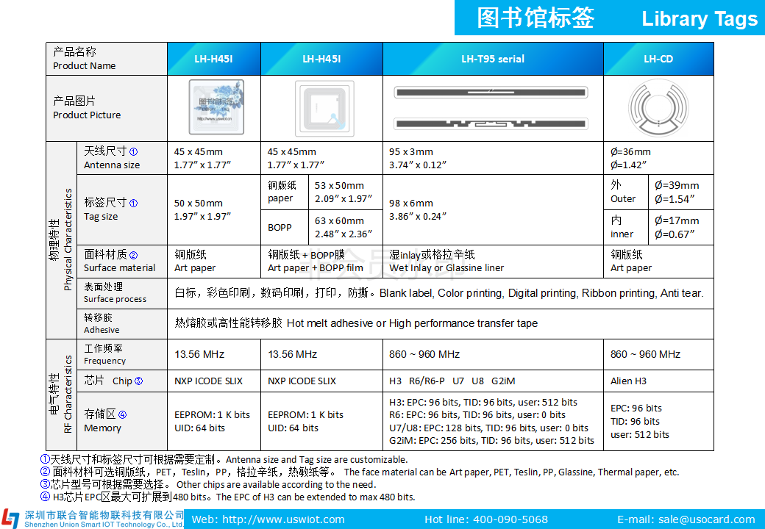Screen dimensions: 765x529
Task: Click the 'inner' sub-label in the LH-CD column
Action: pyautogui.click(x=622, y=234)
